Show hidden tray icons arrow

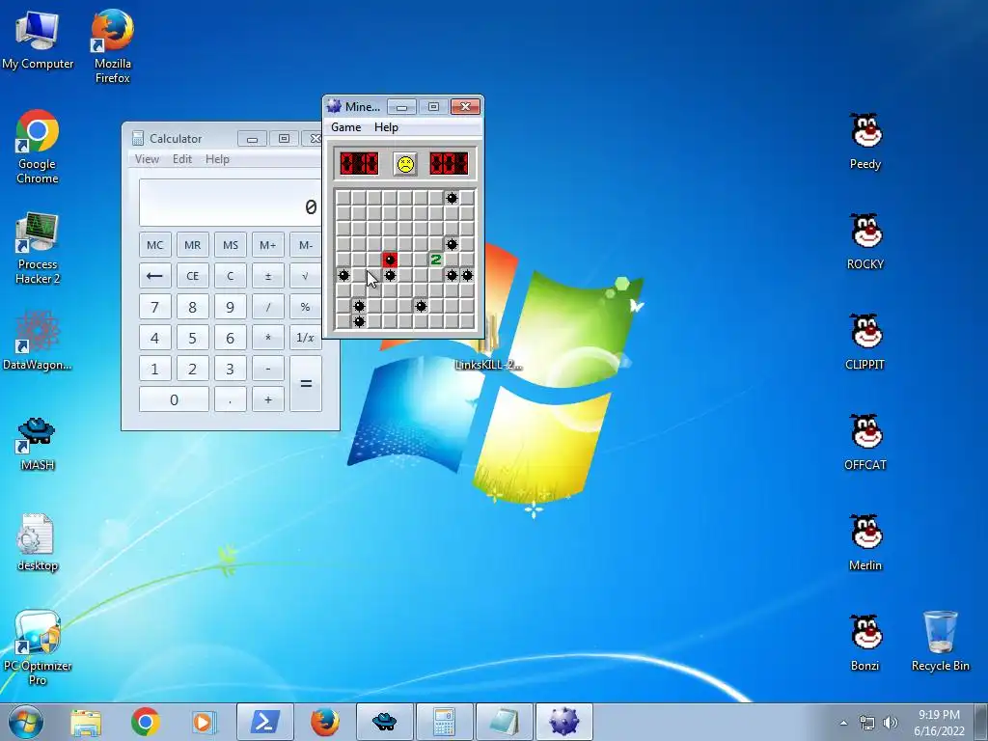[843, 723]
